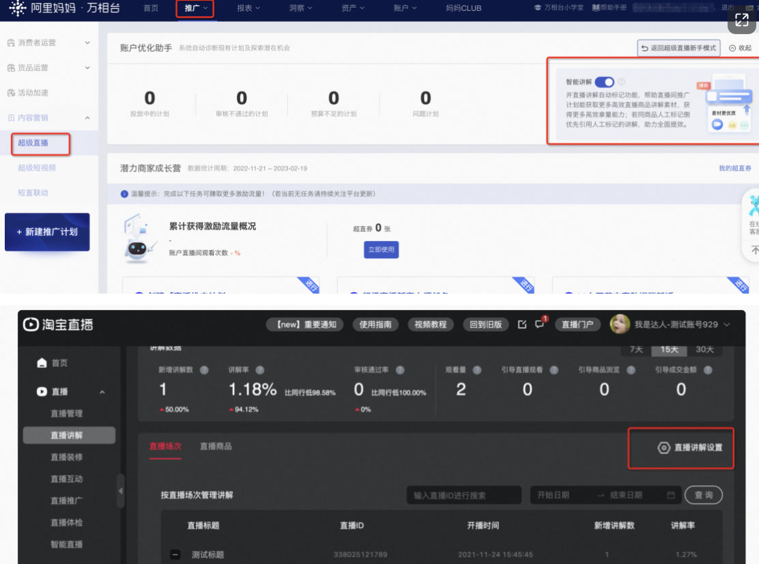The height and width of the screenshot is (564, 759).
Task: Open the message bubble icon with red badge
Action: [539, 324]
